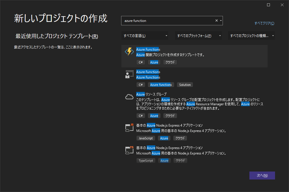Click the JavaScript template's Microsoft Azure 用 description
Screen dimensions: 289x192
[181, 131]
